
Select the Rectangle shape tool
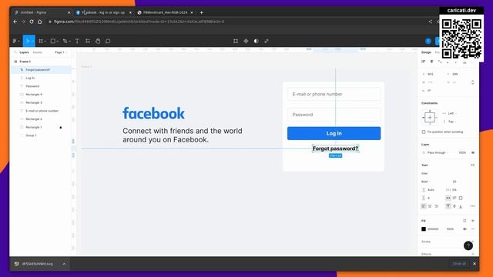click(53, 41)
